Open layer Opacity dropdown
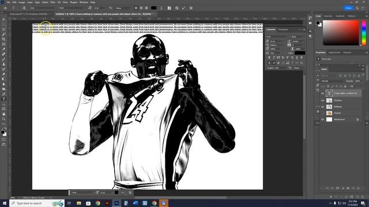Image resolution: width=369 pixels, height=207 pixels. pos(359,81)
